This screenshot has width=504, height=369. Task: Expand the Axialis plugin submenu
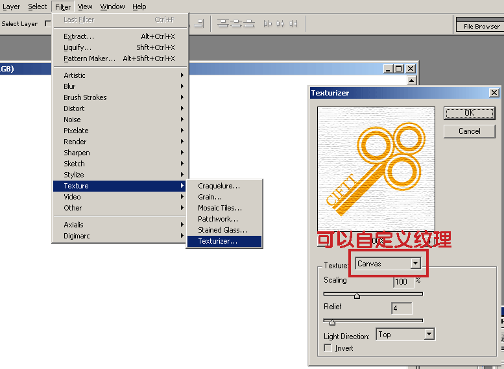(121, 225)
